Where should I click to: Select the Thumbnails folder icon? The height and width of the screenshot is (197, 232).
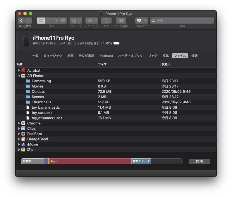pyautogui.click(x=28, y=102)
